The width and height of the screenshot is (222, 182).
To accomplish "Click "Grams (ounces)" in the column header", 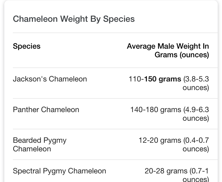I will (x=182, y=55).
